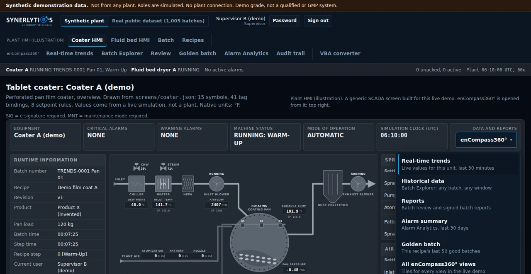Select the Inlet Blower fan symbol
The width and height of the screenshot is (531, 274).
click(x=217, y=184)
